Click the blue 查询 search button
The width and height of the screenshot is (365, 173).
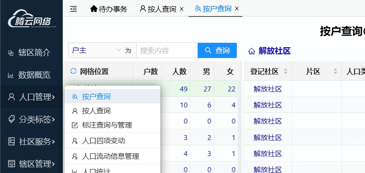click(217, 50)
